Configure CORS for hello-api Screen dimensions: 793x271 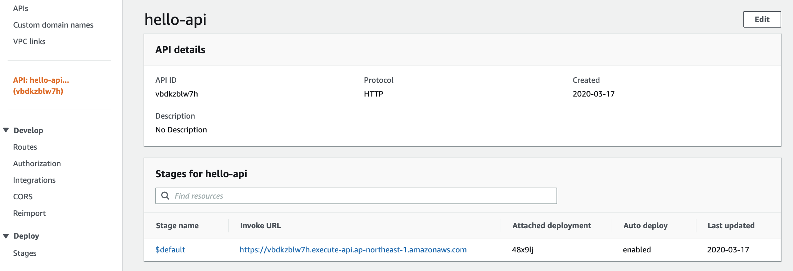click(23, 196)
